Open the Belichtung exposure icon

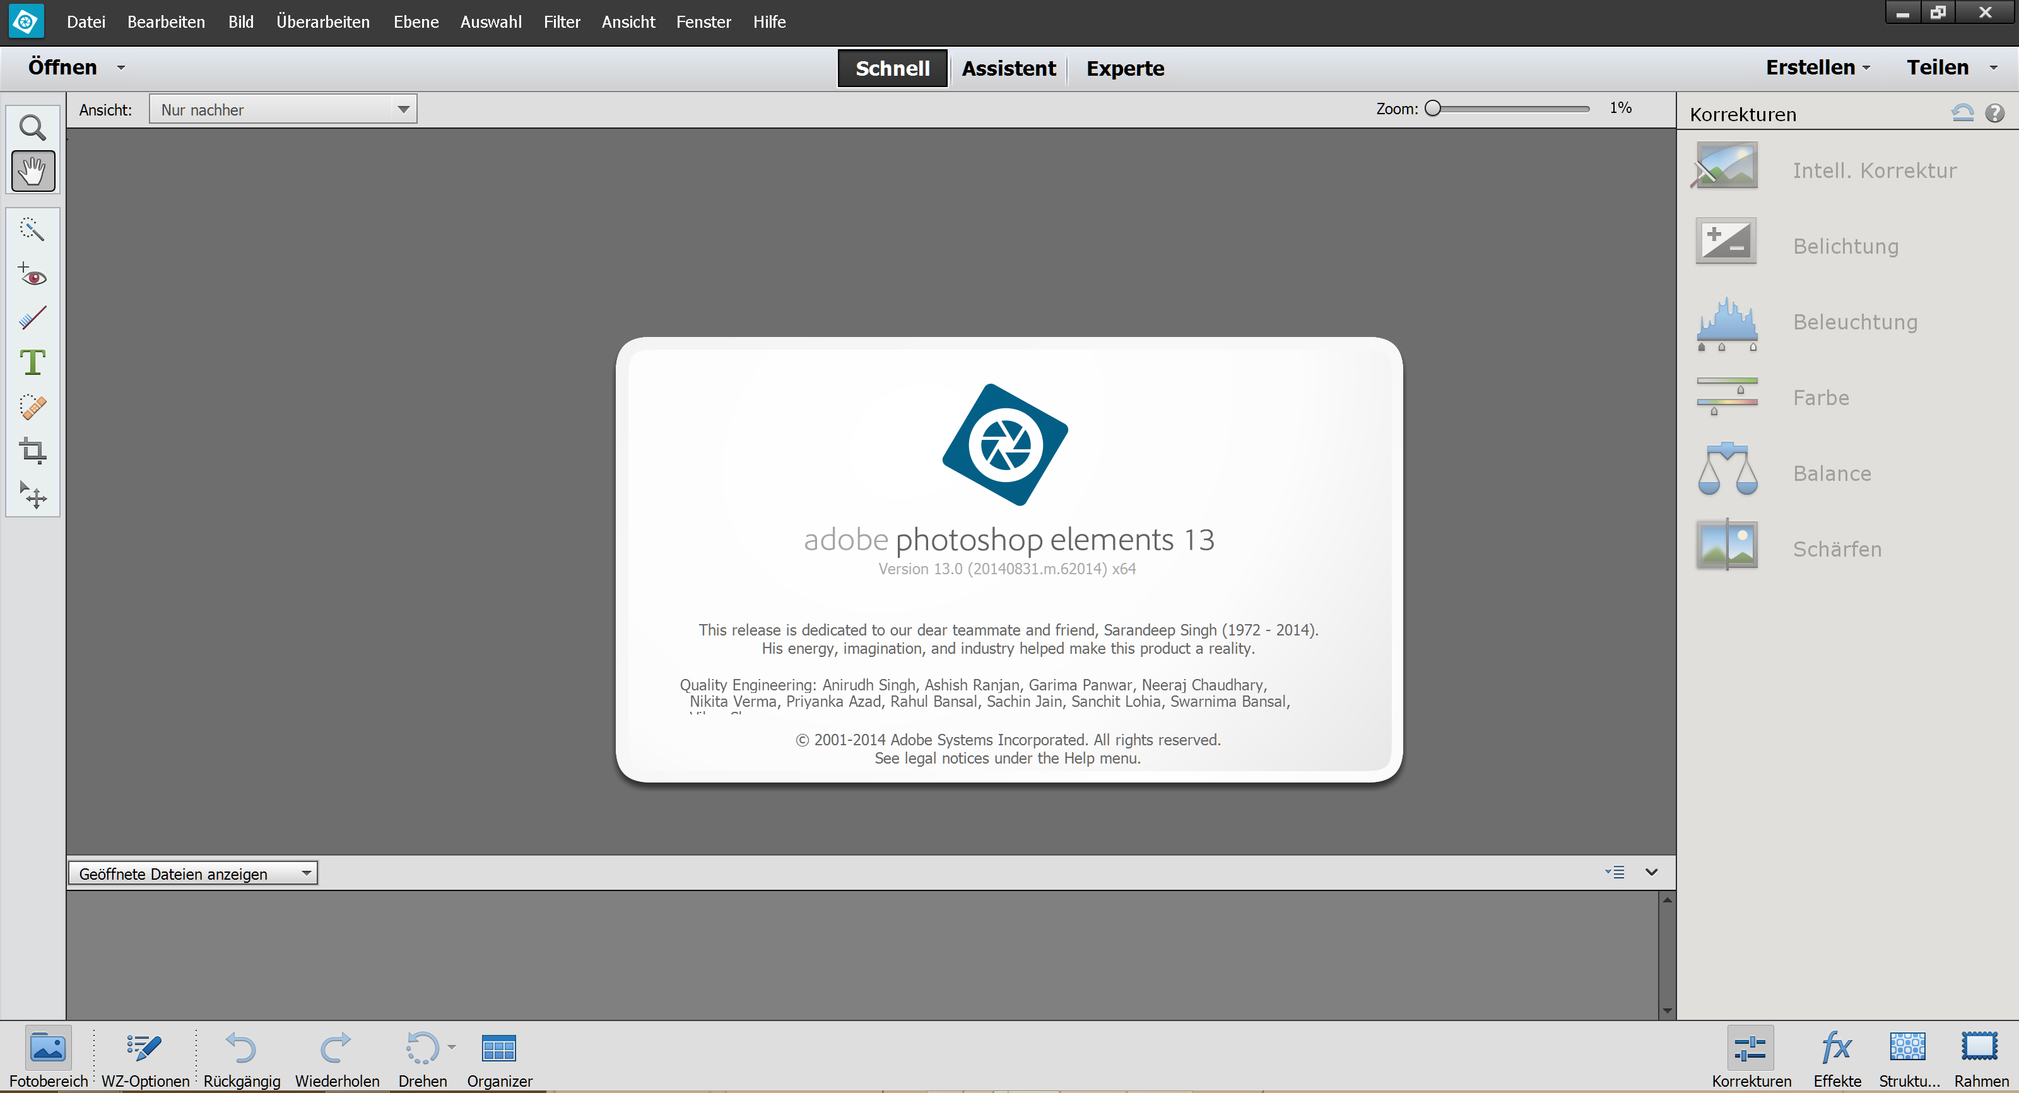point(1726,240)
